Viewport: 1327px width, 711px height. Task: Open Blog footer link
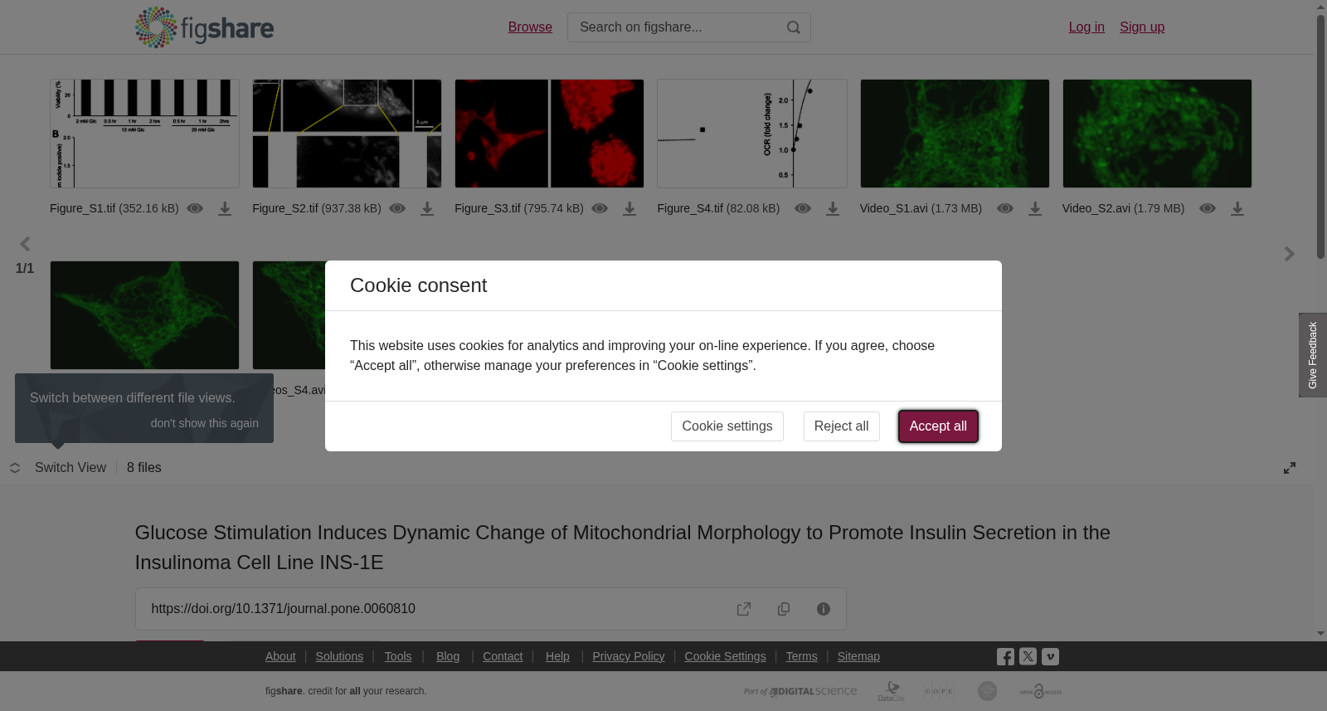(x=448, y=656)
